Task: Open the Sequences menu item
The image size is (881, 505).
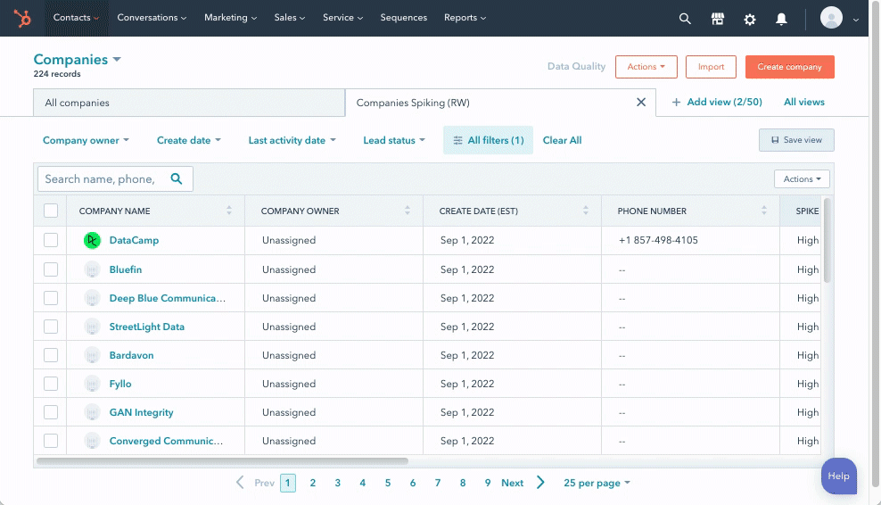Action: [x=403, y=18]
